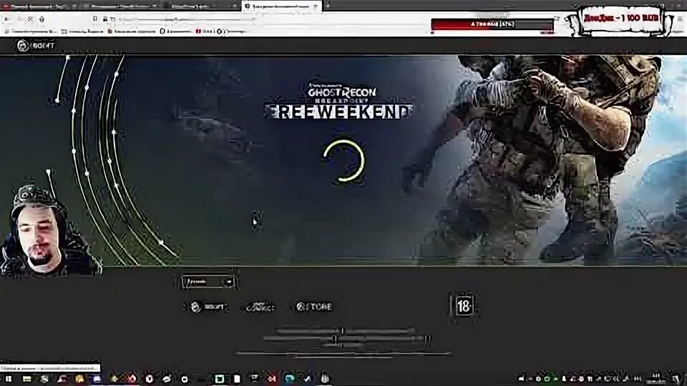The width and height of the screenshot is (687, 386).
Task: Click the 18+ age rating badge
Action: click(x=464, y=305)
